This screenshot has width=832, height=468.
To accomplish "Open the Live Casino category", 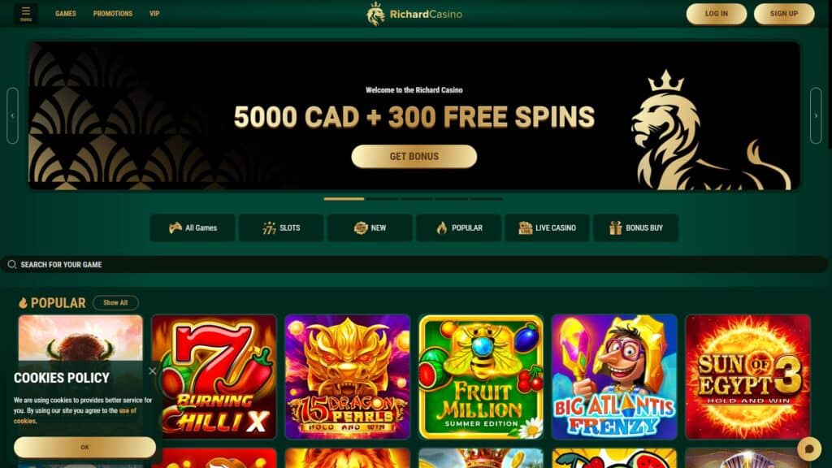I will 547,228.
